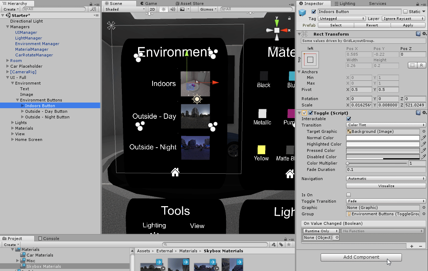428x271 pixels.
Task: Click the Add Component button
Action: (x=361, y=257)
